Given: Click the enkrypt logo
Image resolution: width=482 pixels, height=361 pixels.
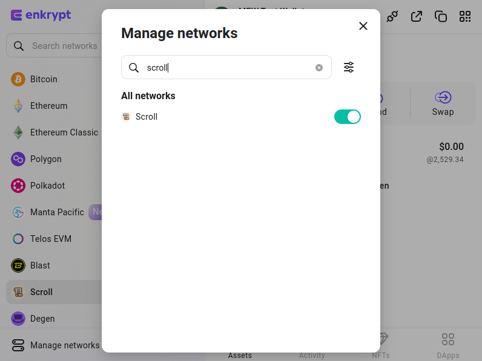Looking at the screenshot, I should pos(41,15).
